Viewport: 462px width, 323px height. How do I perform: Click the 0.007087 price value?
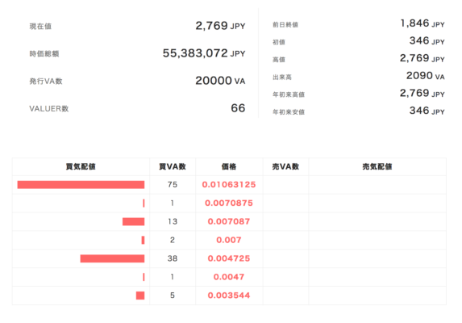[x=229, y=221]
